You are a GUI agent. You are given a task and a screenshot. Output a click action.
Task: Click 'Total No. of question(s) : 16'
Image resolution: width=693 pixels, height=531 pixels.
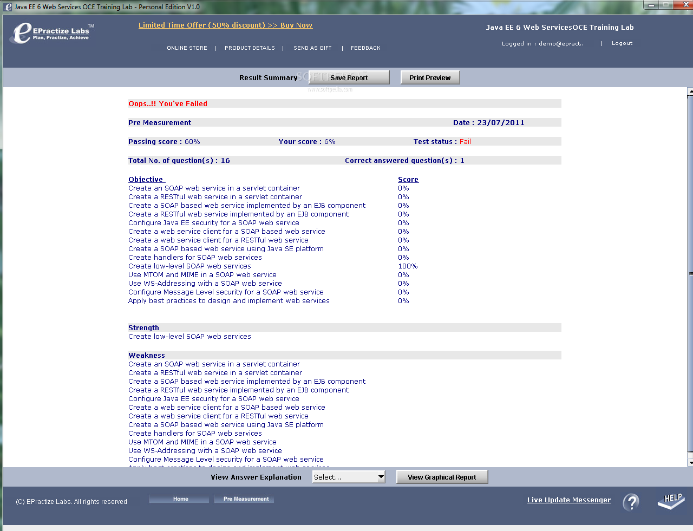(179, 161)
